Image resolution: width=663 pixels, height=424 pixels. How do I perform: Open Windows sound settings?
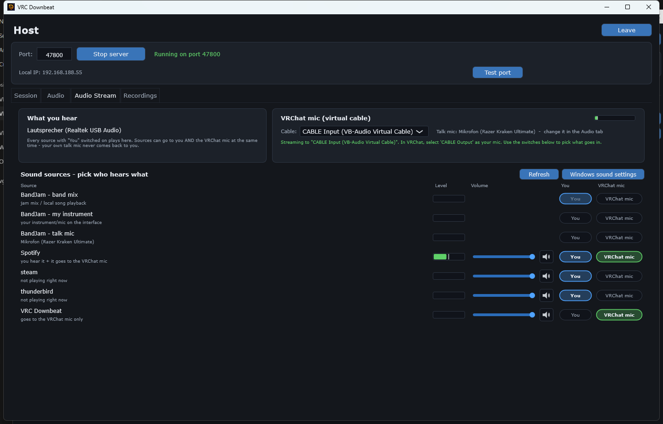603,174
